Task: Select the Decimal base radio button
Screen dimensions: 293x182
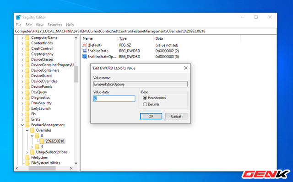Action: (x=145, y=104)
